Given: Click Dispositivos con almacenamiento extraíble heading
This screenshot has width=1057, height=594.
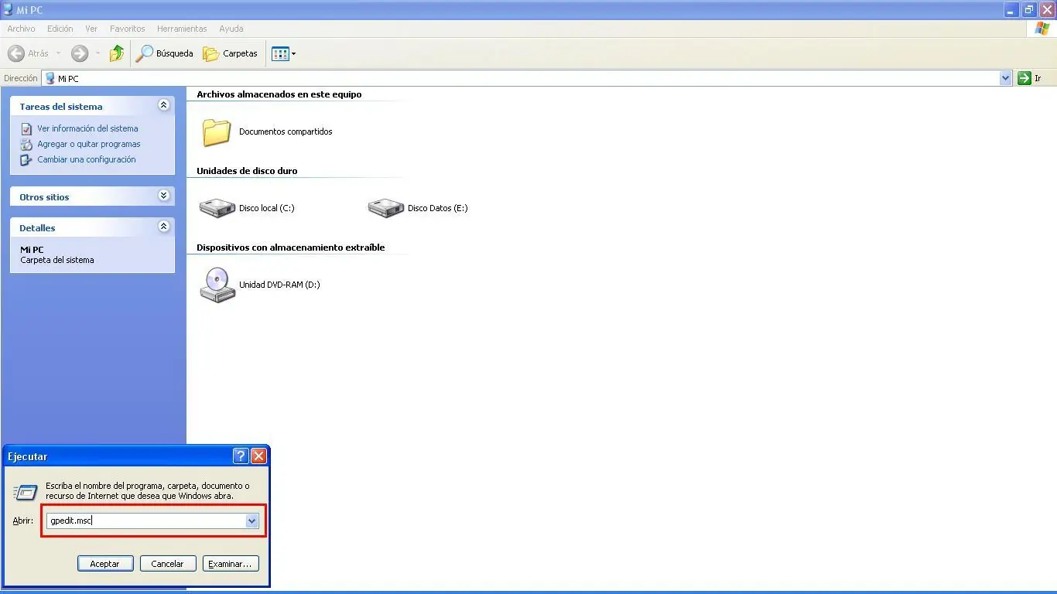Looking at the screenshot, I should point(291,247).
